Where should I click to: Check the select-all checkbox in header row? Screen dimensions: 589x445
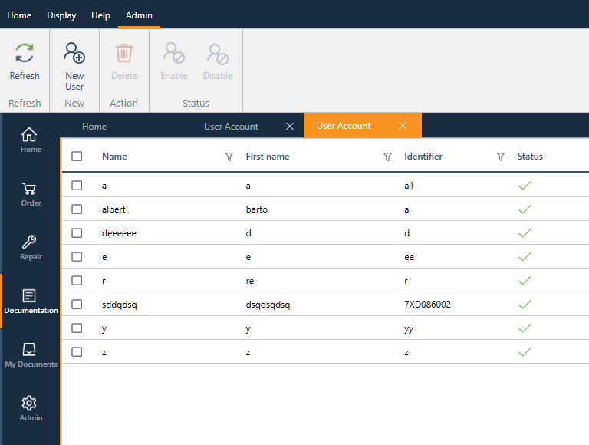[77, 157]
